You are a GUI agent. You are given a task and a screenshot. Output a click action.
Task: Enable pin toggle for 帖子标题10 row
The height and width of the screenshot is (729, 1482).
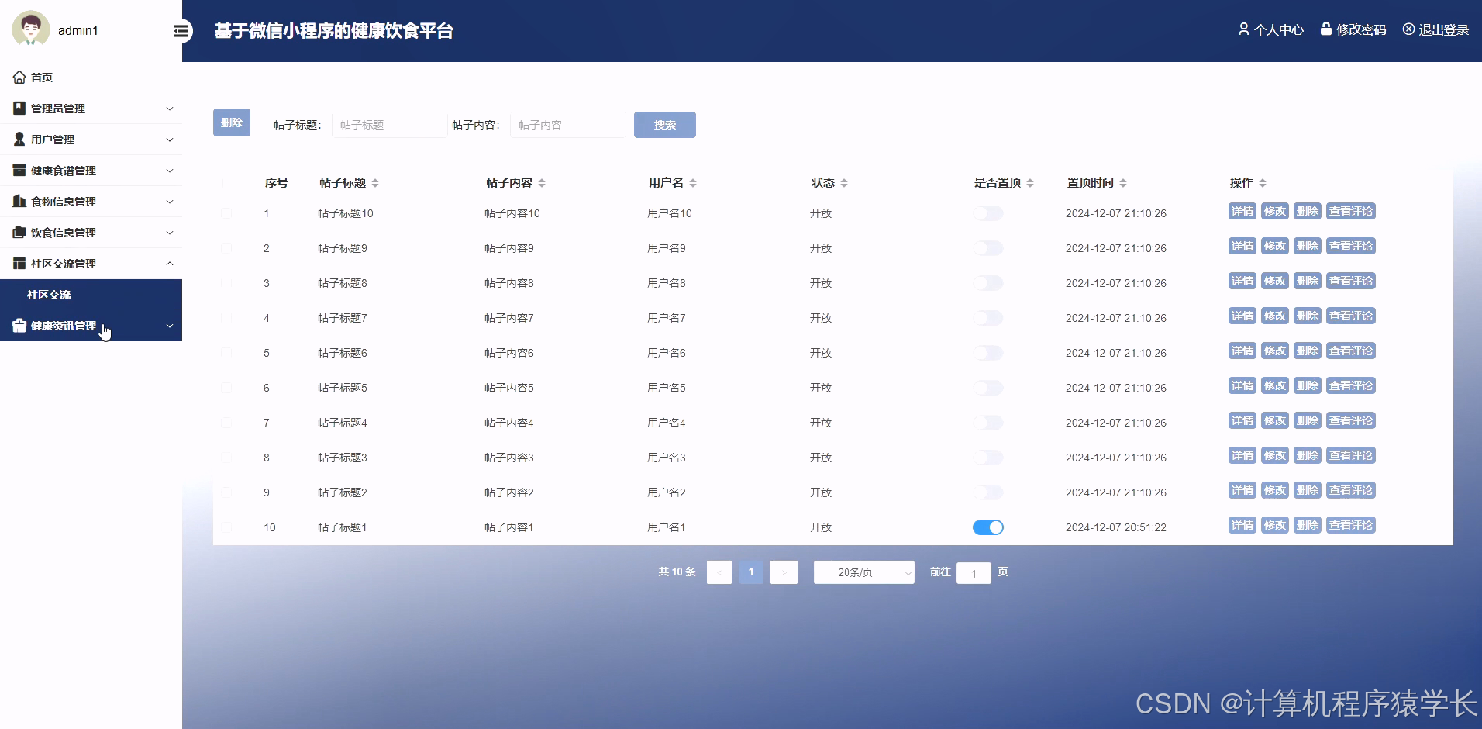tap(988, 212)
